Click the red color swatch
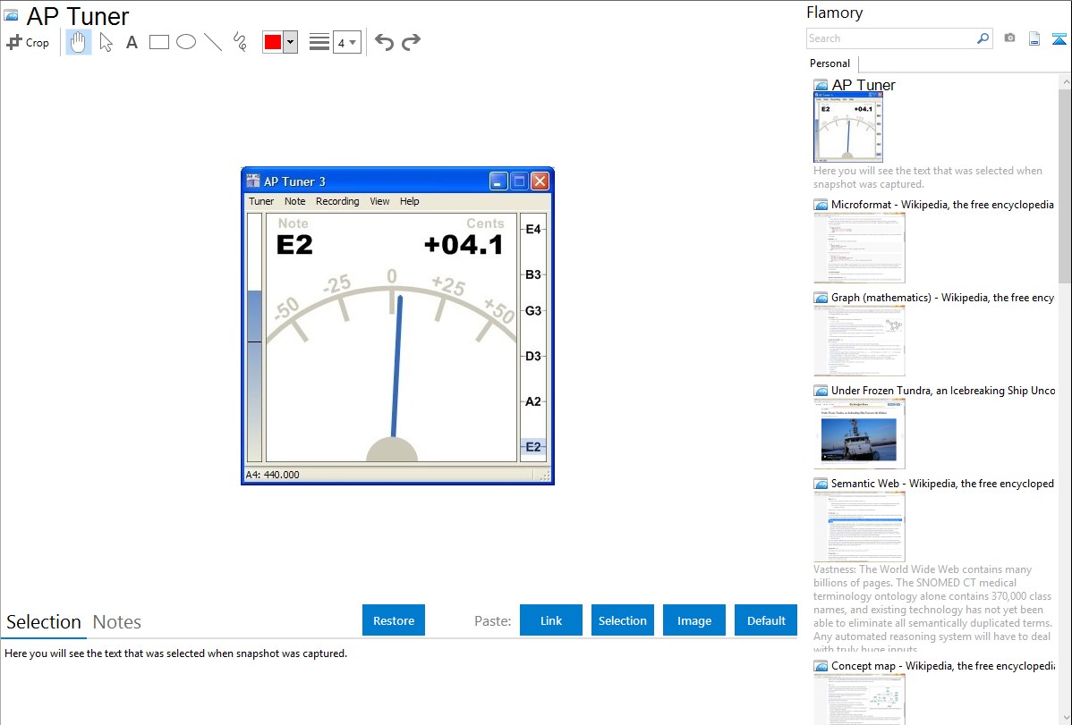This screenshot has width=1072, height=725. (x=273, y=42)
